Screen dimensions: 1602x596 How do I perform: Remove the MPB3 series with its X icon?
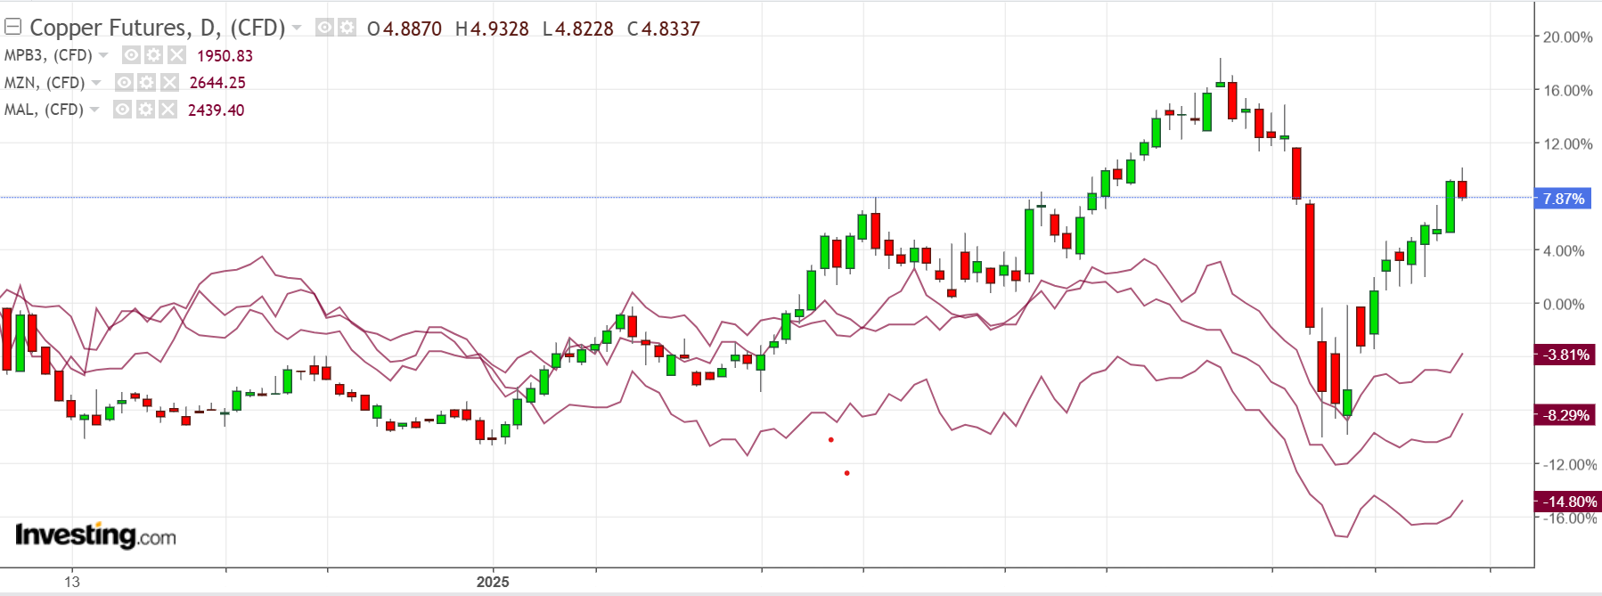pos(176,55)
